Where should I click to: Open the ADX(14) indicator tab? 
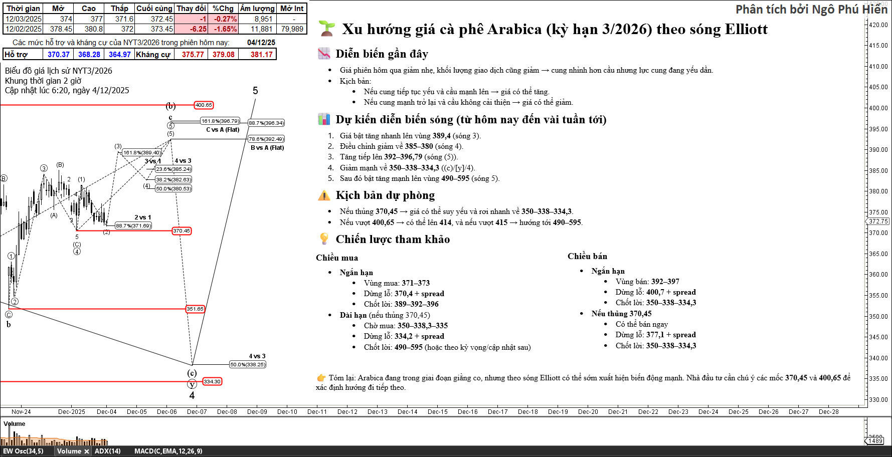click(x=107, y=451)
